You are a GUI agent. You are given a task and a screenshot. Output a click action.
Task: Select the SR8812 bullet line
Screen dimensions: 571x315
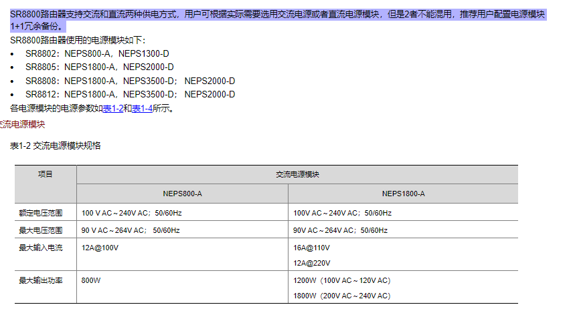[x=131, y=94]
